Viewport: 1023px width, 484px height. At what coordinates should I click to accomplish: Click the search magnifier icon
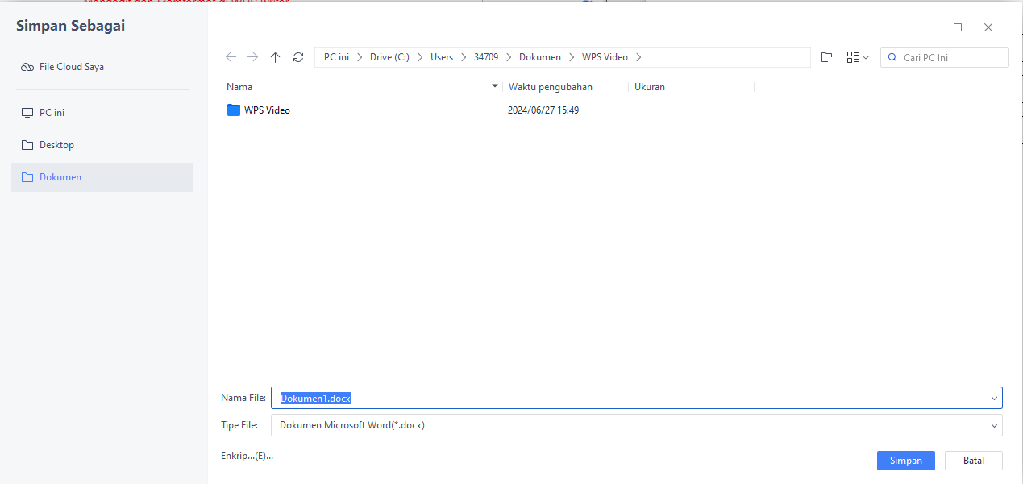tap(892, 57)
